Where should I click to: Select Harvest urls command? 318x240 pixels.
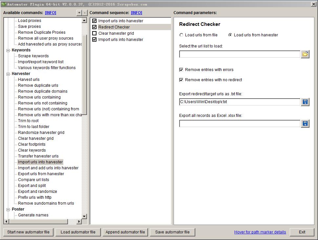pos(29,79)
